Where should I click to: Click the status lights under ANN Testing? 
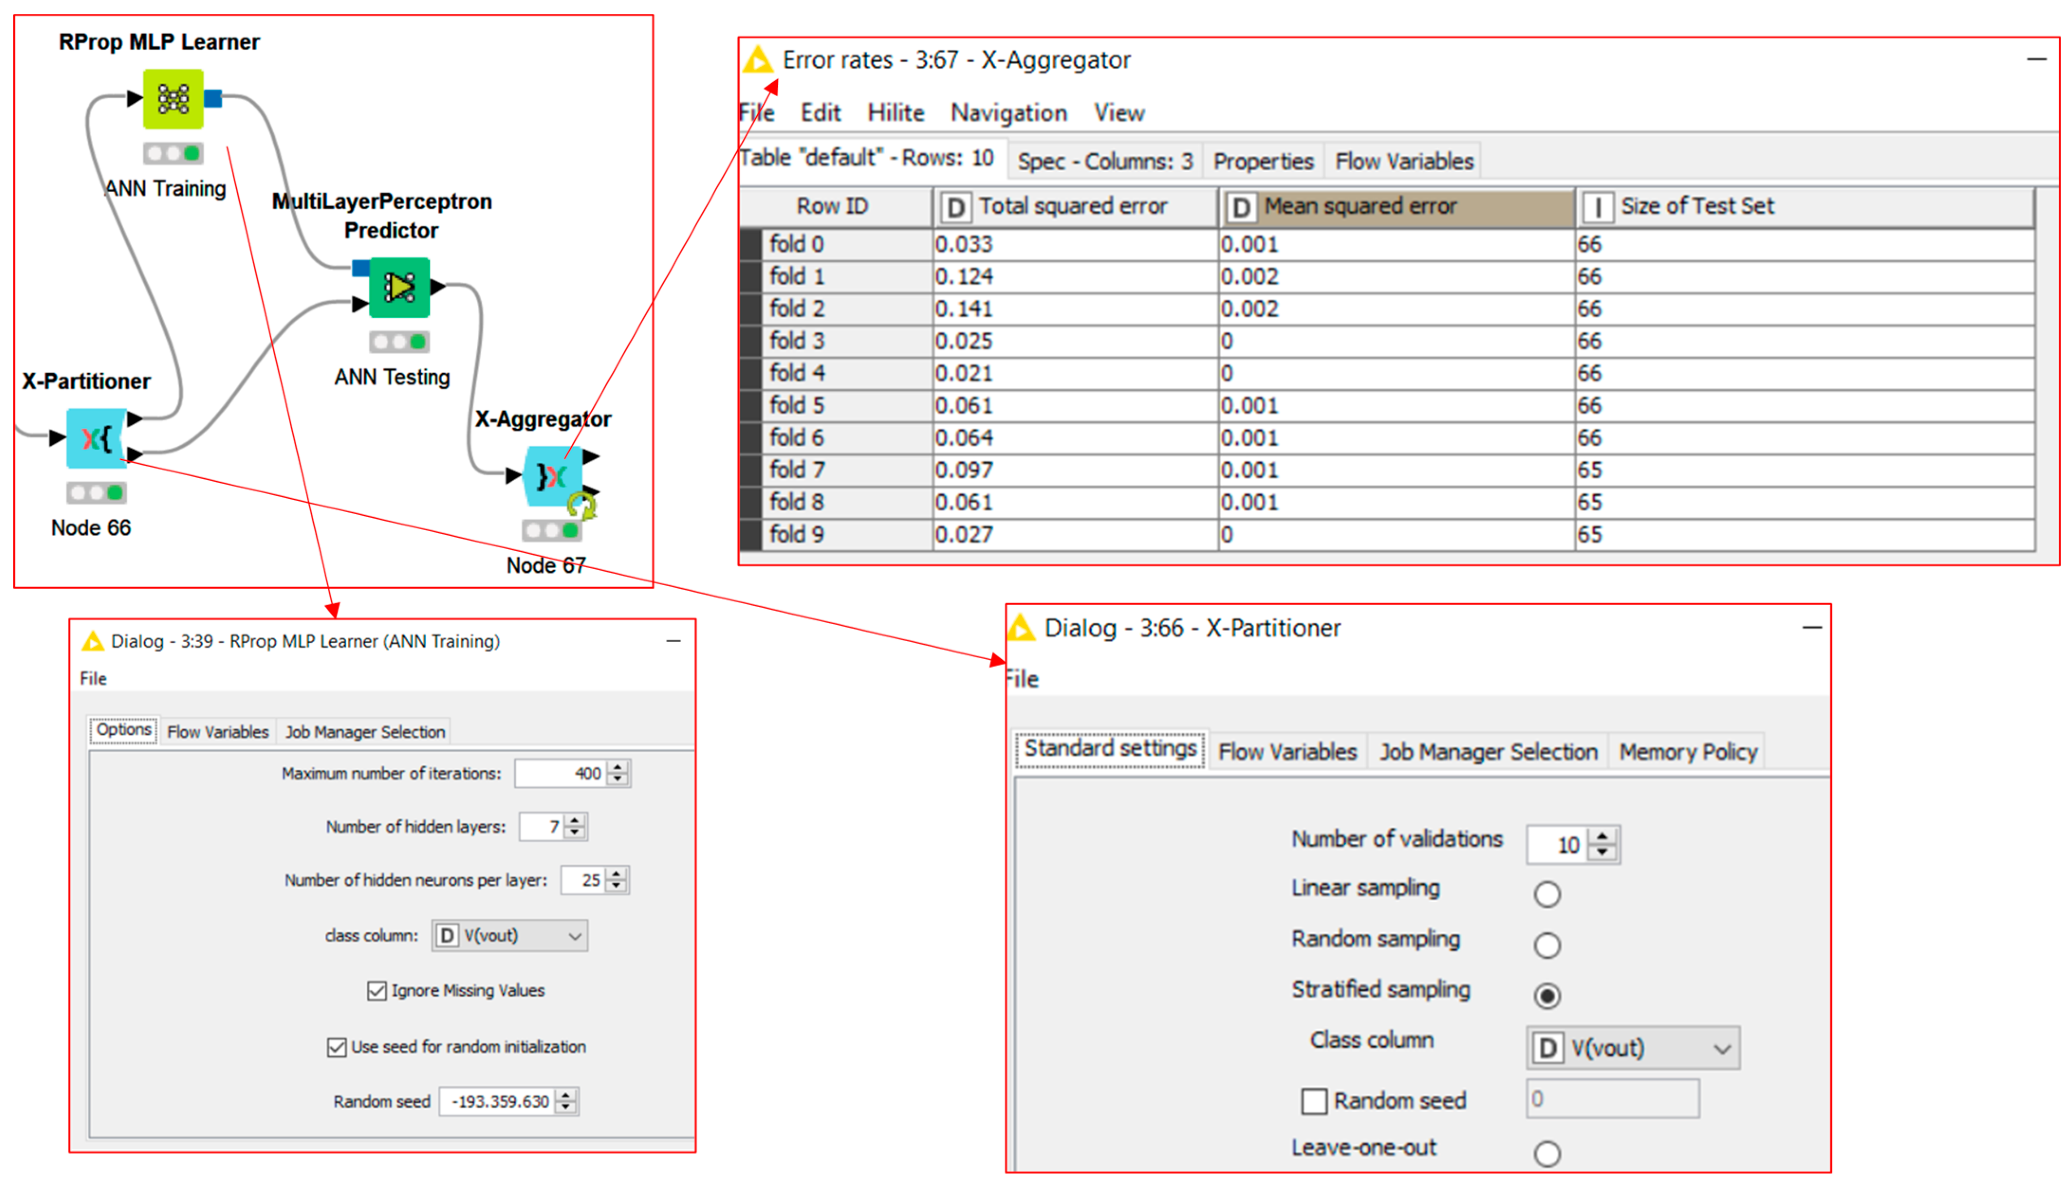point(399,341)
